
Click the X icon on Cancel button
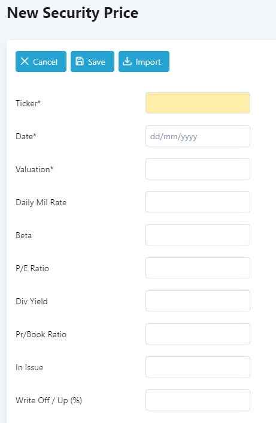(x=25, y=61)
